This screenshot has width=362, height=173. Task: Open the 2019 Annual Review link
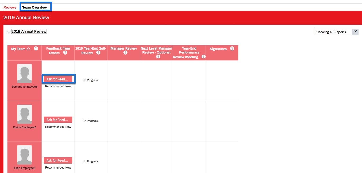(x=29, y=31)
